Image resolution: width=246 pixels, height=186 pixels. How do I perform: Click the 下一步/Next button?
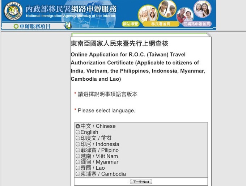pyautogui.click(x=141, y=182)
